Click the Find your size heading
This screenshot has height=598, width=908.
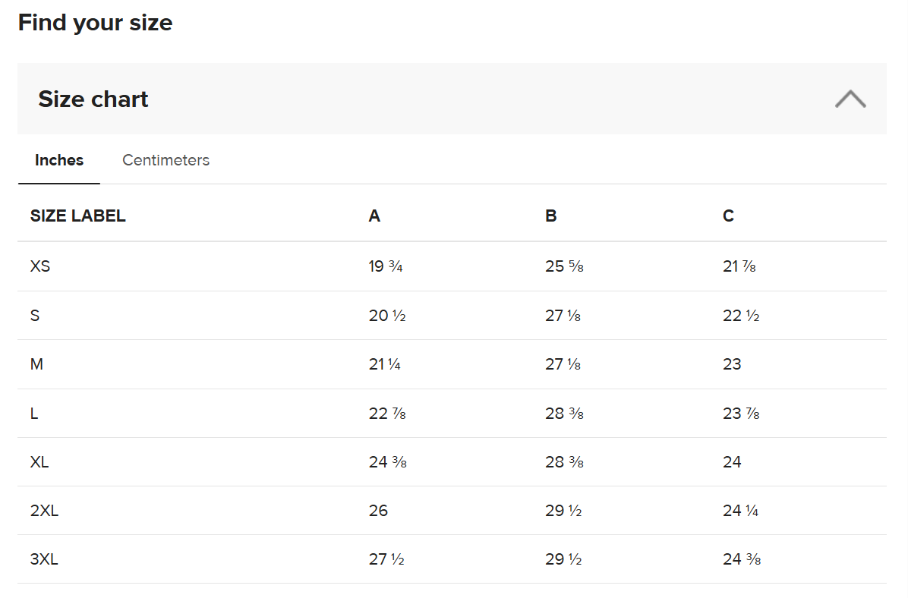[95, 23]
